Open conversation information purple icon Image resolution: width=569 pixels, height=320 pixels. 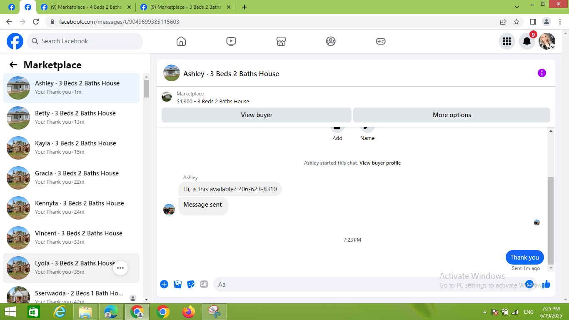[x=542, y=73]
